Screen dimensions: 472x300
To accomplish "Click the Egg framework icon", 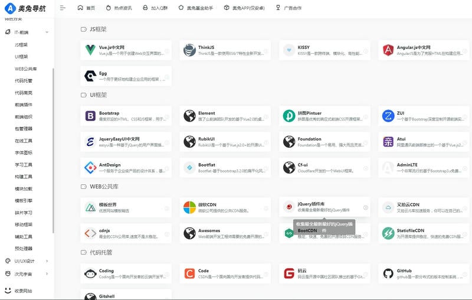I will pyautogui.click(x=90, y=76).
